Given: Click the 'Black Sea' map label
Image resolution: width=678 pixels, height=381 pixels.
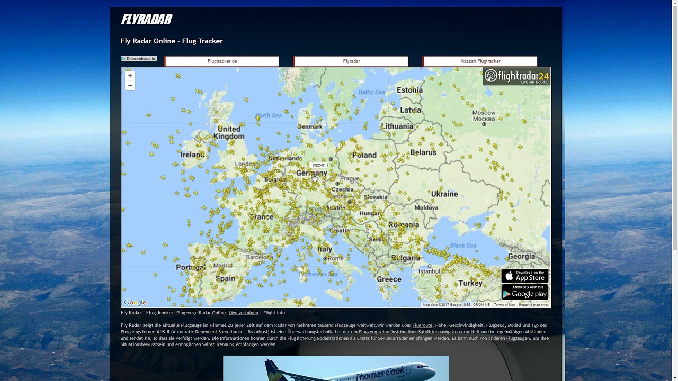Looking at the screenshot, I should [463, 246].
